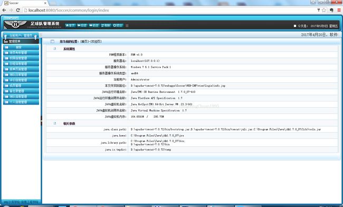This screenshot has width=343, height=207.
Task: Open the Evernote elephant extension icon
Action: 331,10
